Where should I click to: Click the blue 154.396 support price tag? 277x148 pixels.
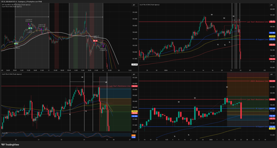click(x=272, y=127)
